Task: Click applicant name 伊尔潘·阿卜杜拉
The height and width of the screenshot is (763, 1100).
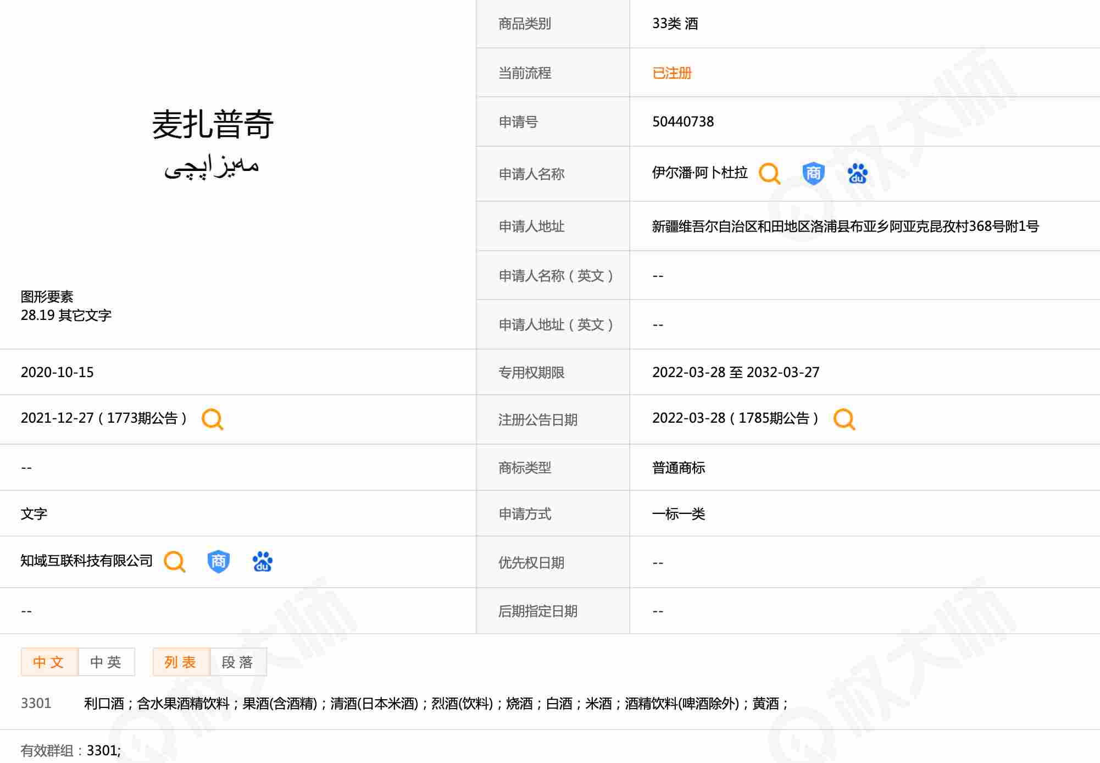Action: [x=699, y=173]
